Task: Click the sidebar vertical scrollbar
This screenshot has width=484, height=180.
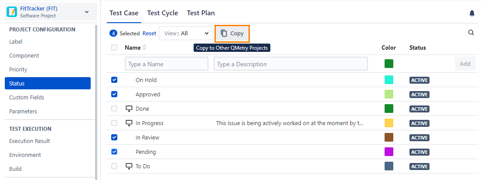Action: coord(95,102)
